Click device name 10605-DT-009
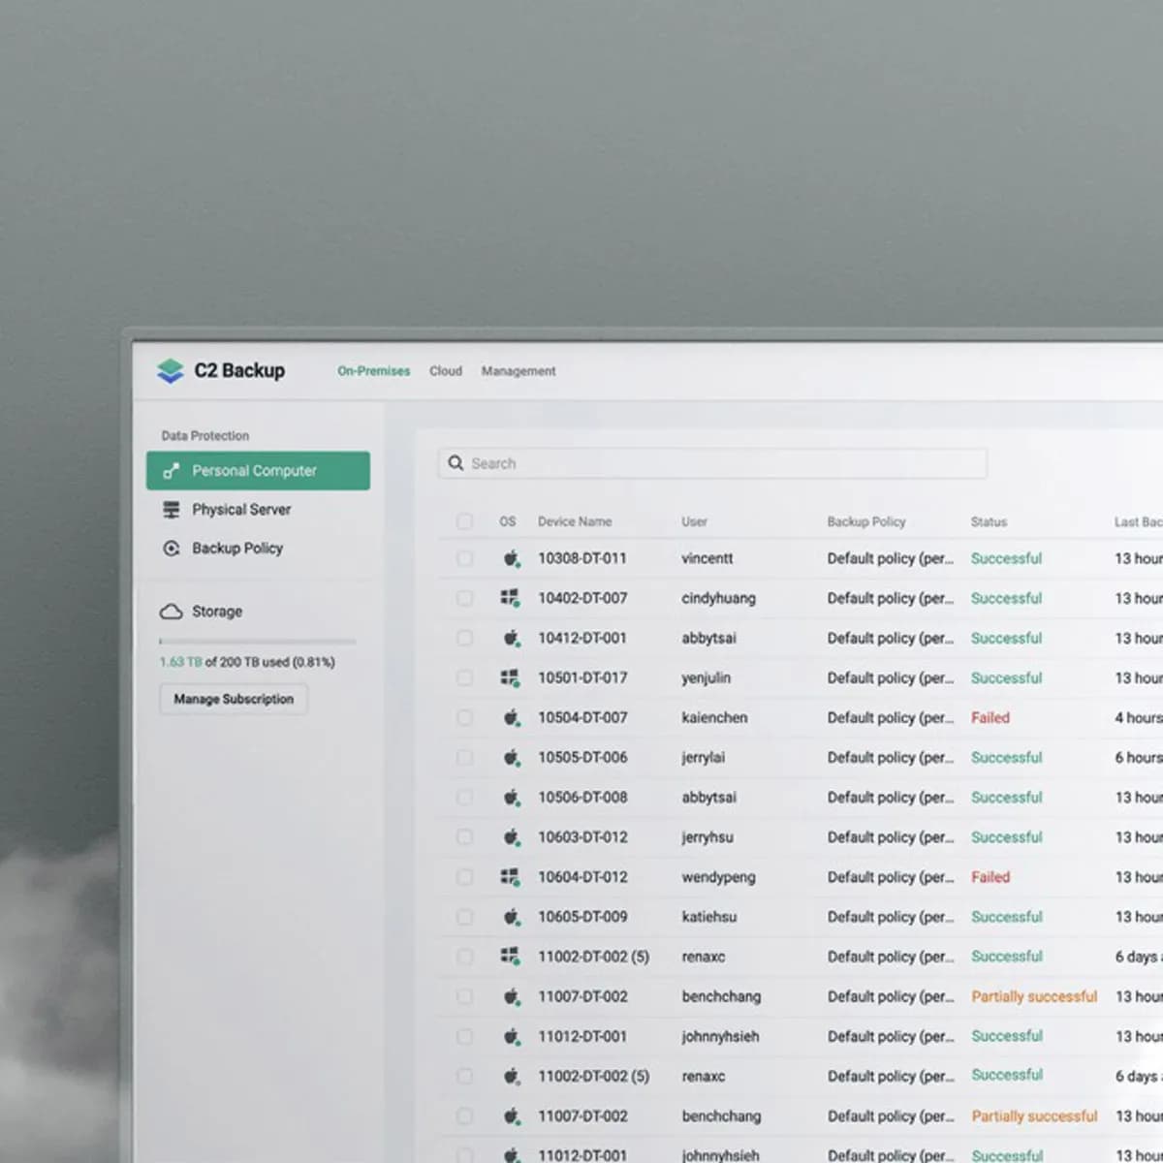 click(582, 917)
